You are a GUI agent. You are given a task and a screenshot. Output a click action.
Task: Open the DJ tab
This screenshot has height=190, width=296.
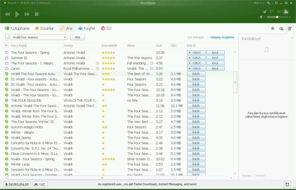point(106,28)
